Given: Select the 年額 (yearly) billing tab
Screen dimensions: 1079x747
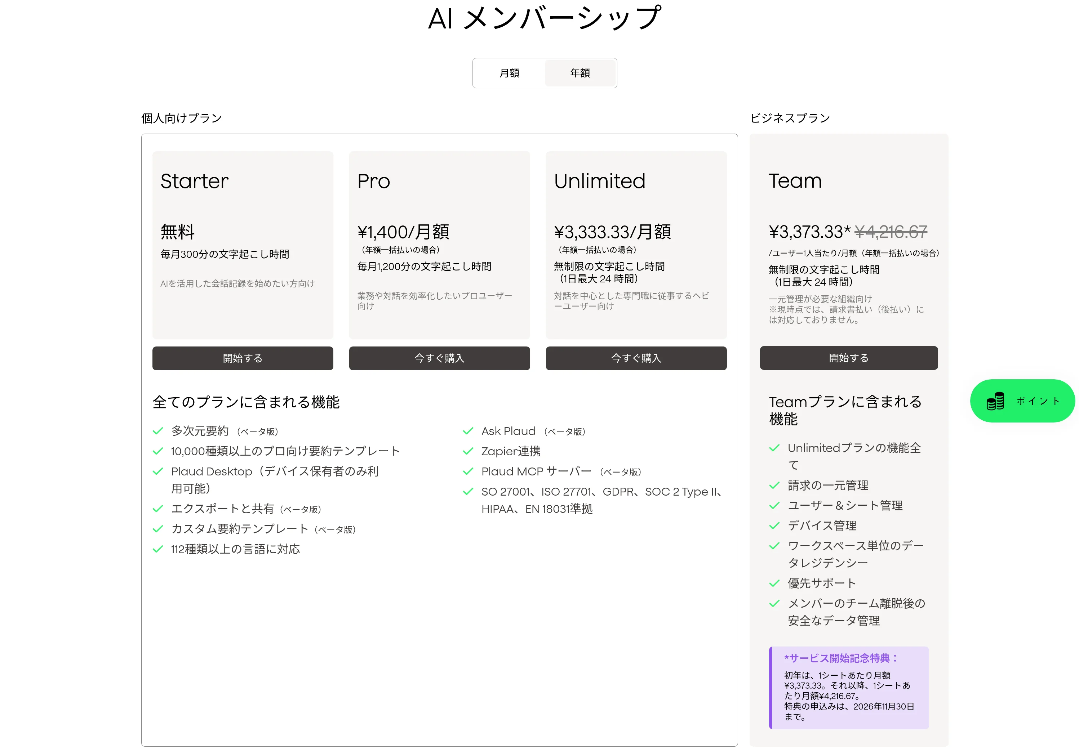Looking at the screenshot, I should (x=580, y=73).
